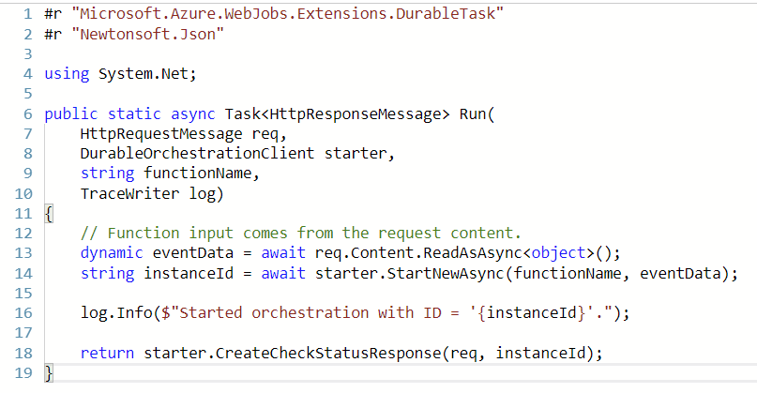Screen dimensions: 757x393
Task: Click line number 6 in the gutter
Action: pos(25,113)
